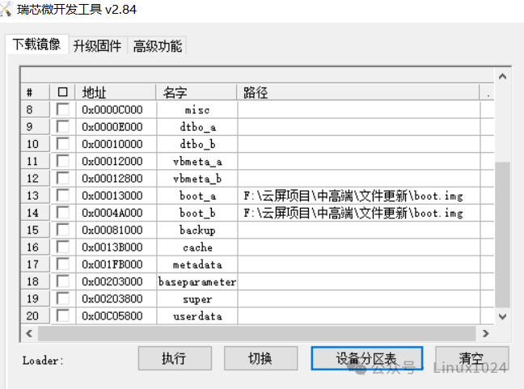
Task: Click address 0x00203800
Action: coord(112,299)
